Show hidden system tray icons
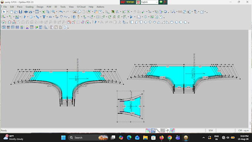This screenshot has height=142, width=252. click(x=203, y=138)
